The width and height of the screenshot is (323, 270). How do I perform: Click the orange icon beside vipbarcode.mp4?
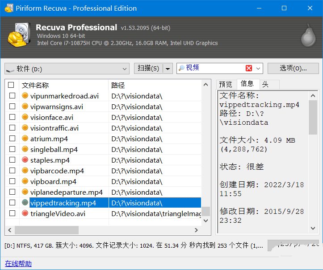[25, 171]
